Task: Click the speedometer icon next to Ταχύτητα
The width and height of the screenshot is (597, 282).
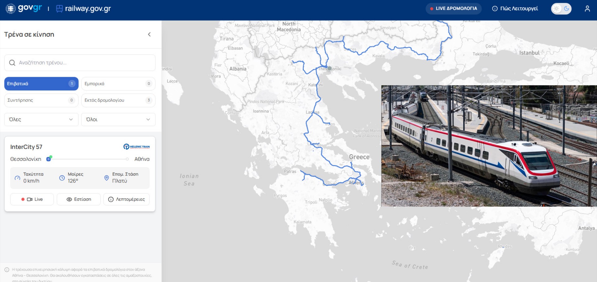Action: [x=17, y=178]
